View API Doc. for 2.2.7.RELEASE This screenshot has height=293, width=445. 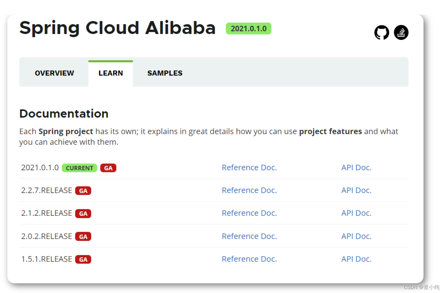(x=356, y=190)
